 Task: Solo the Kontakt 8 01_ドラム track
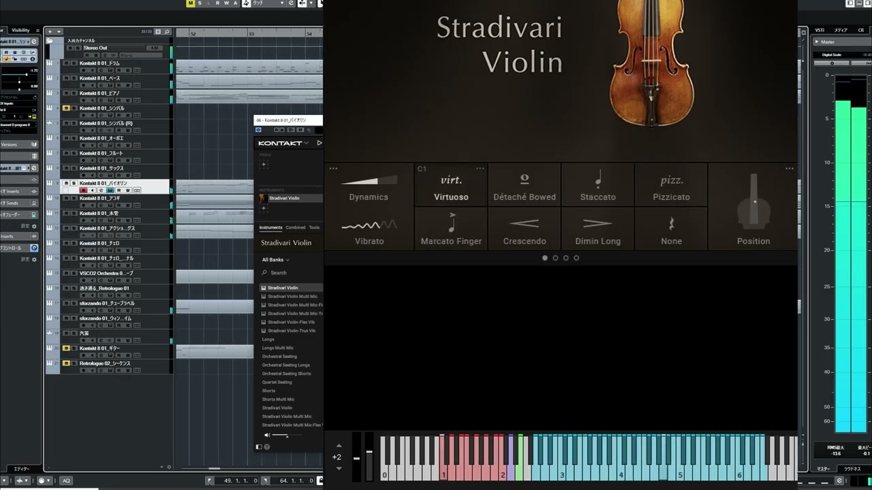(74, 63)
